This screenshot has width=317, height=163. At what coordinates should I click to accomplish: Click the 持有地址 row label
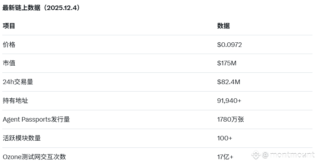16,101
